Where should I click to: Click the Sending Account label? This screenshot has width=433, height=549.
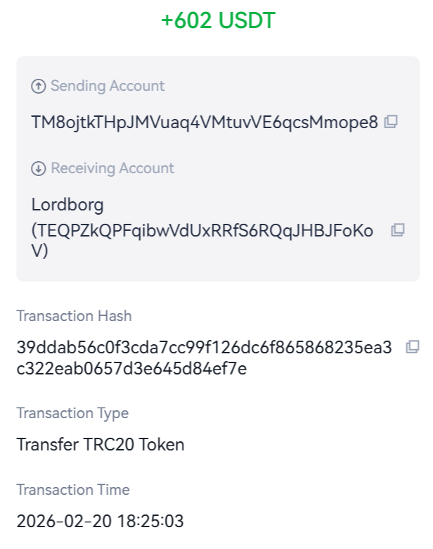(108, 86)
